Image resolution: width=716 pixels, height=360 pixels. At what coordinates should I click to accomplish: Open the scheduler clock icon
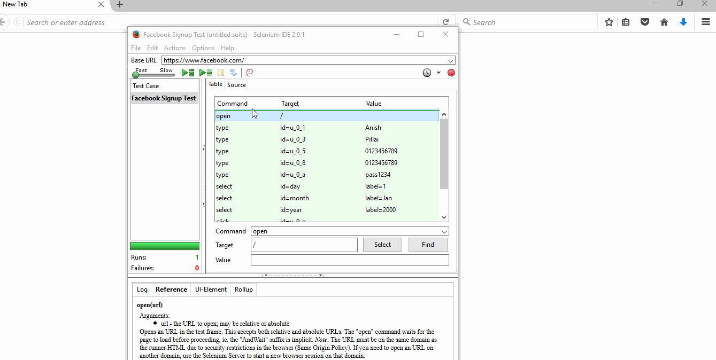click(x=426, y=72)
